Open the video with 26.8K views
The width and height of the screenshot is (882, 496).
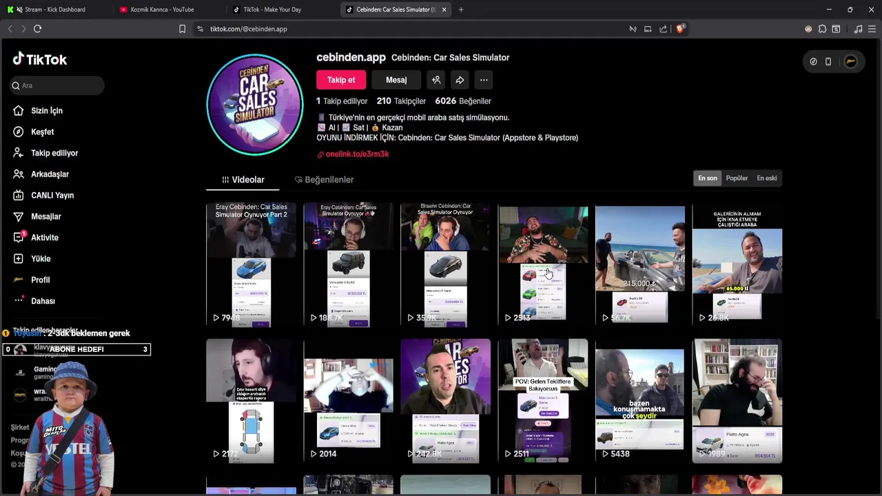737,265
